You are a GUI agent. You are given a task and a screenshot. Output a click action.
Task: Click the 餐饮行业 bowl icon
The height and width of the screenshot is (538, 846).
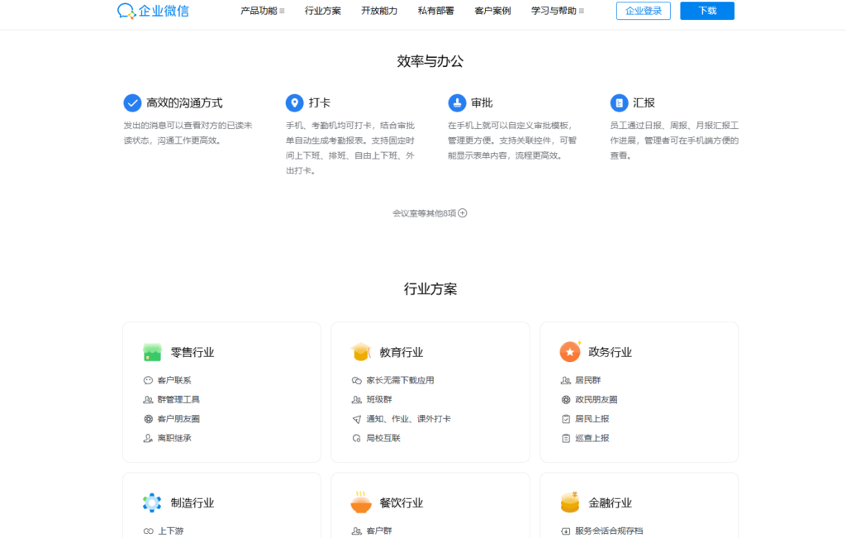point(361,502)
